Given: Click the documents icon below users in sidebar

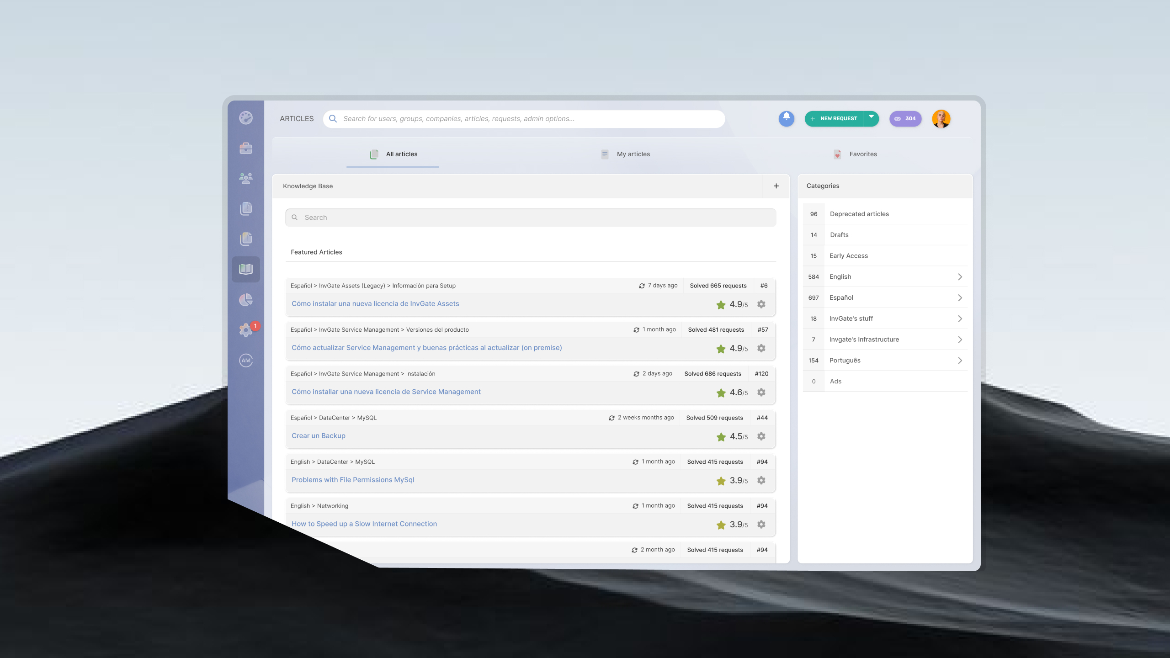Looking at the screenshot, I should 246,208.
